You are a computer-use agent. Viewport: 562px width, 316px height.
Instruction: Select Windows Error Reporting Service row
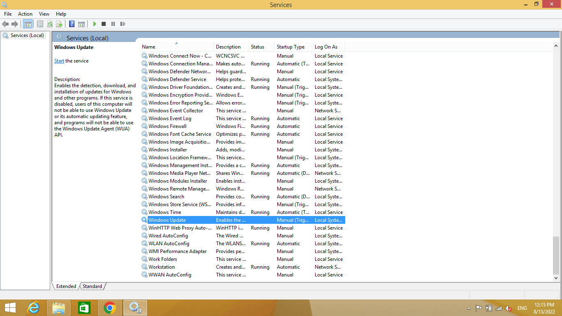click(243, 103)
